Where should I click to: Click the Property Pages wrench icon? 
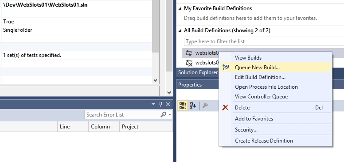click(205, 105)
